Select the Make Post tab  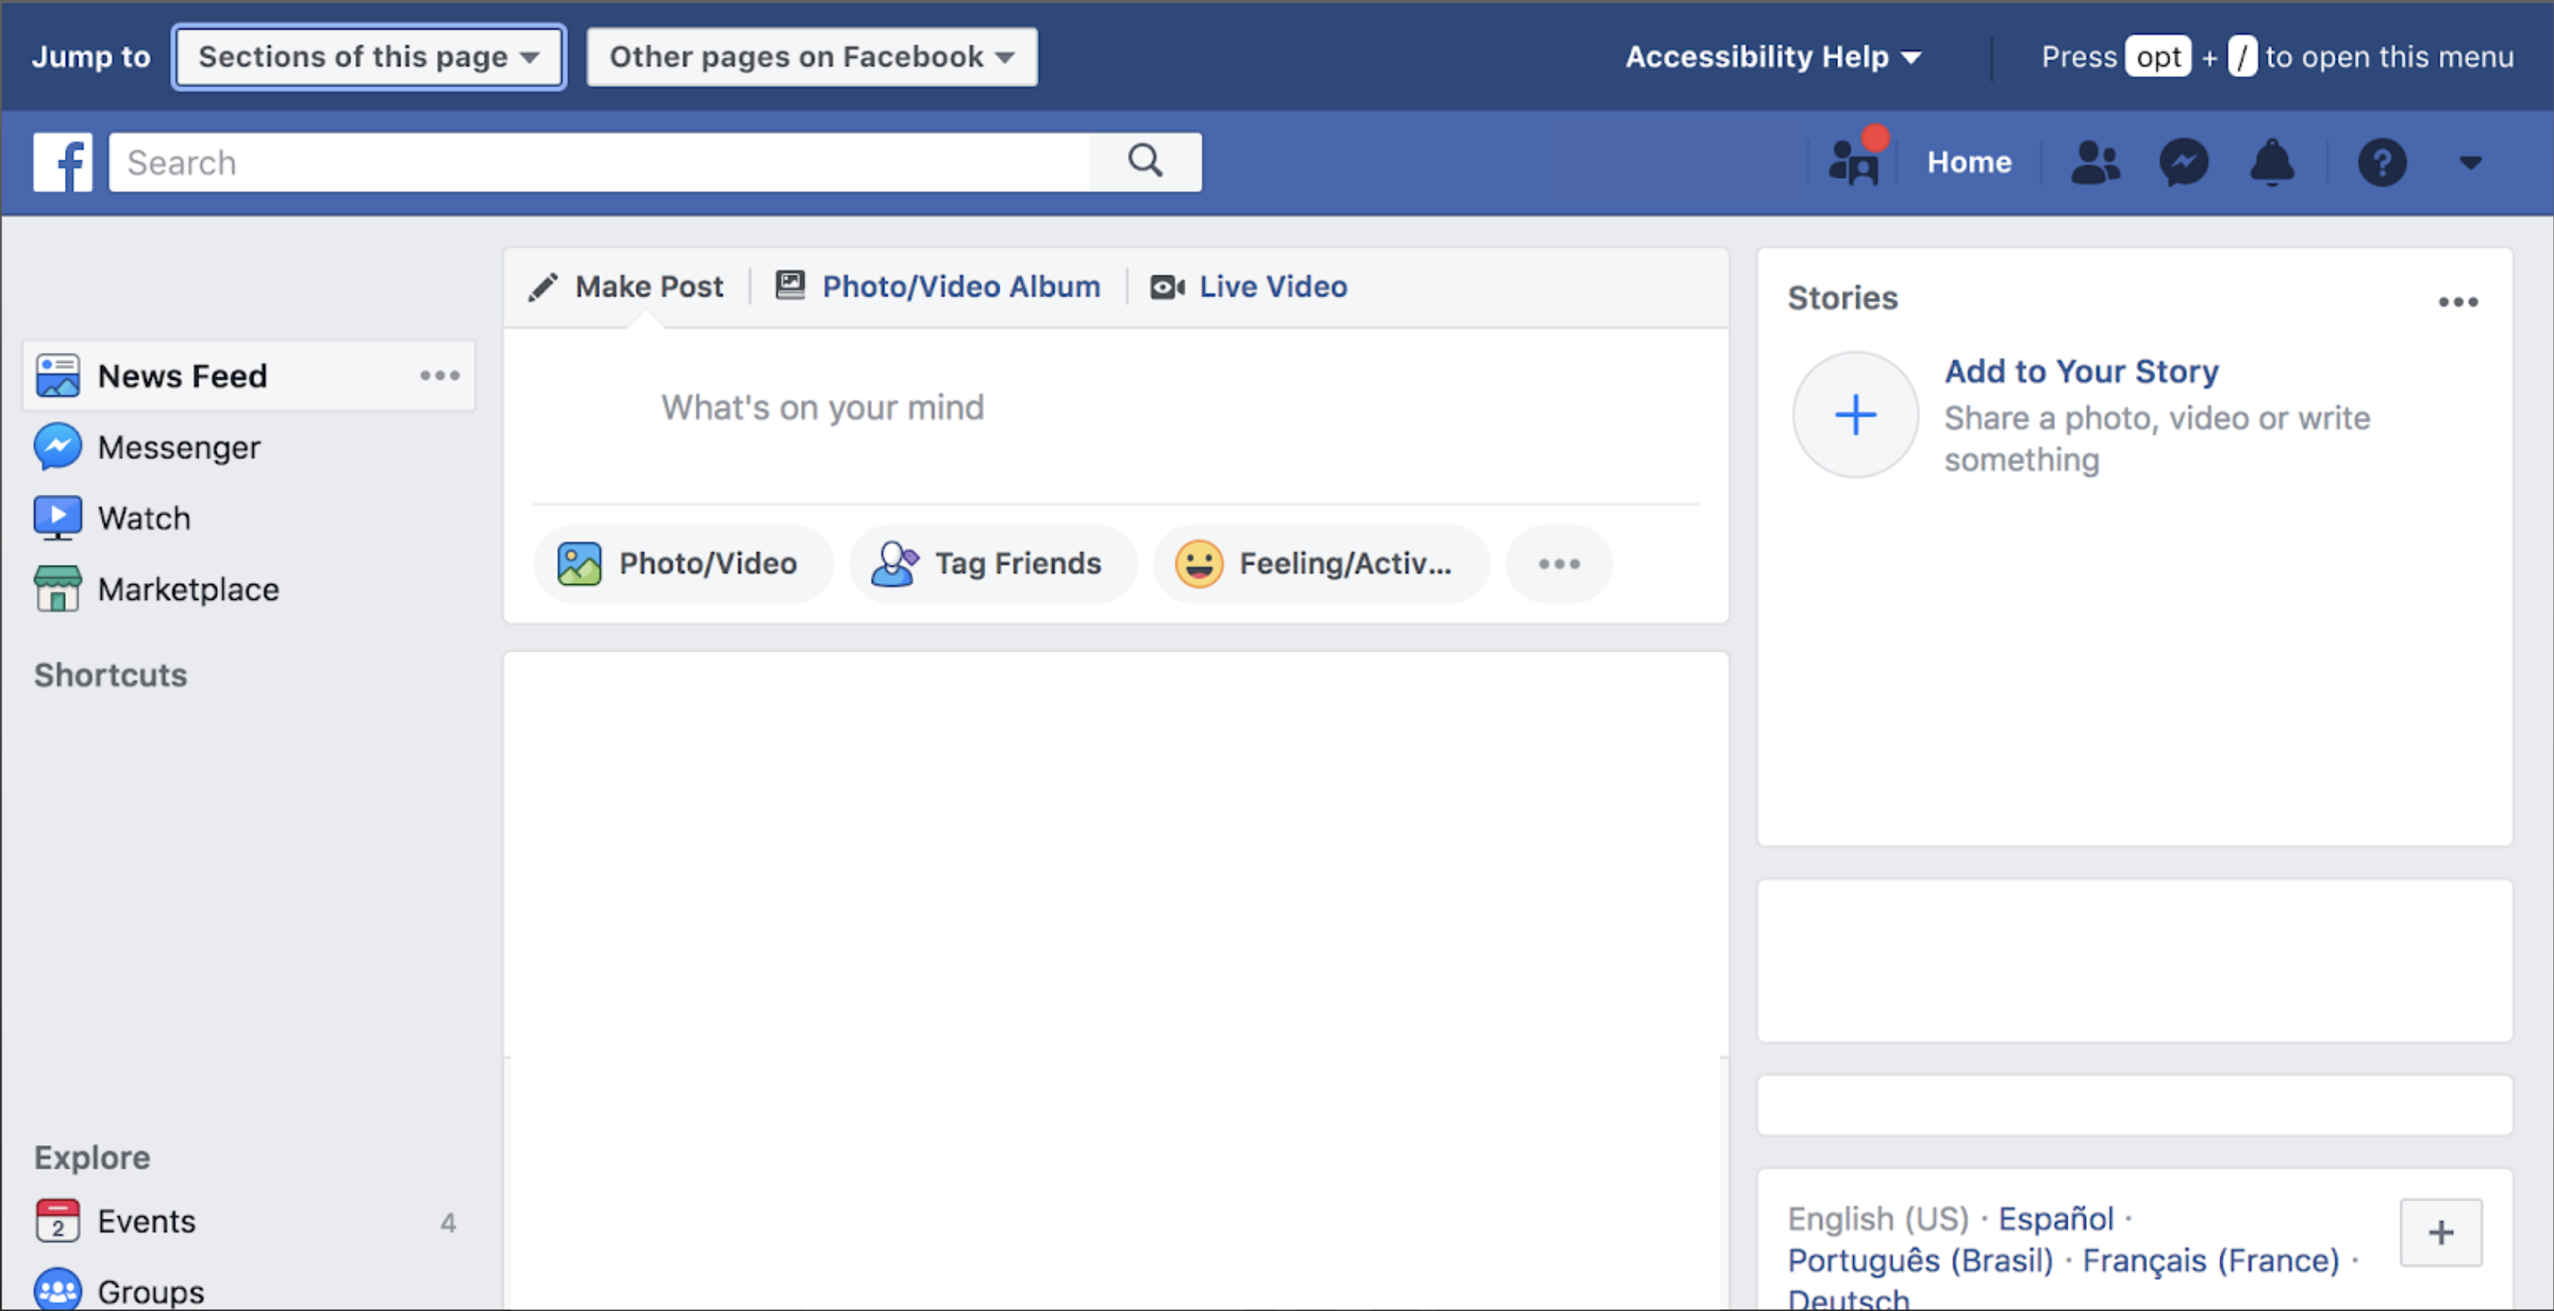click(625, 287)
